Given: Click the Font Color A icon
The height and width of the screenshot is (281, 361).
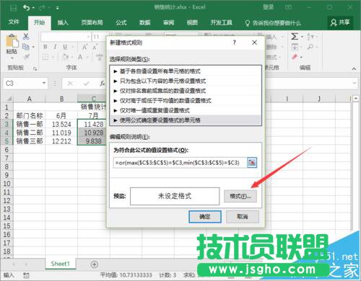Looking at the screenshot, I should point(80,57).
